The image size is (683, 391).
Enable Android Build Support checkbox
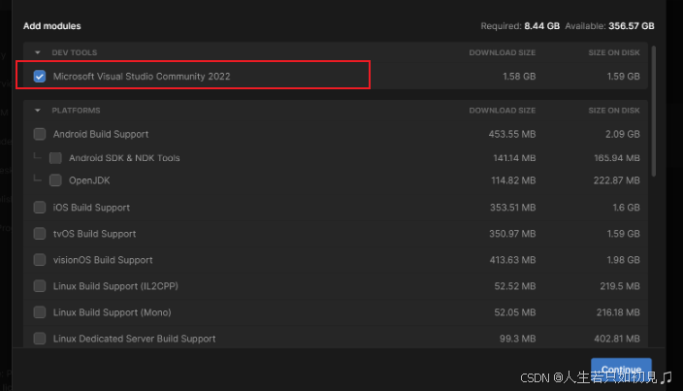coord(40,134)
